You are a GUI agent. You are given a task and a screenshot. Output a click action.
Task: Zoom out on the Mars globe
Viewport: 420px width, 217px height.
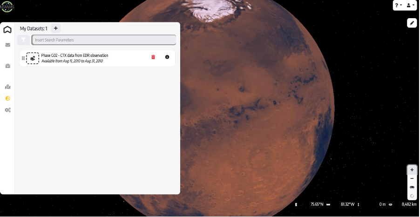coord(412,179)
